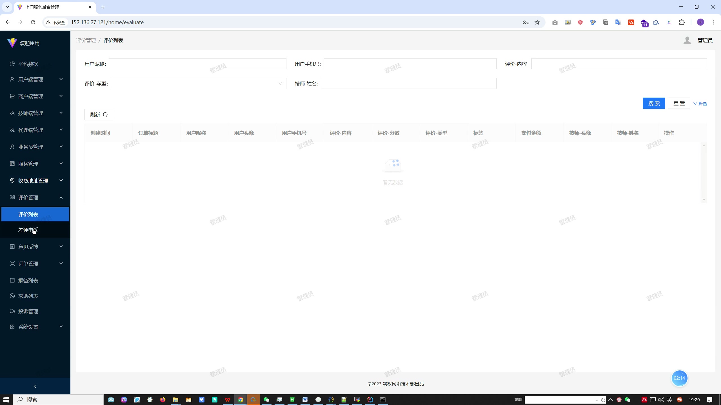
Task: Click the 系统设置 grid icon
Action: pyautogui.click(x=12, y=327)
